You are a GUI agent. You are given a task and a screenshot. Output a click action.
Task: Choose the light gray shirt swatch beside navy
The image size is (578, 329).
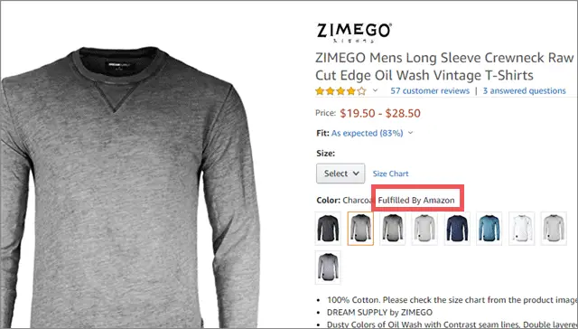coord(424,229)
